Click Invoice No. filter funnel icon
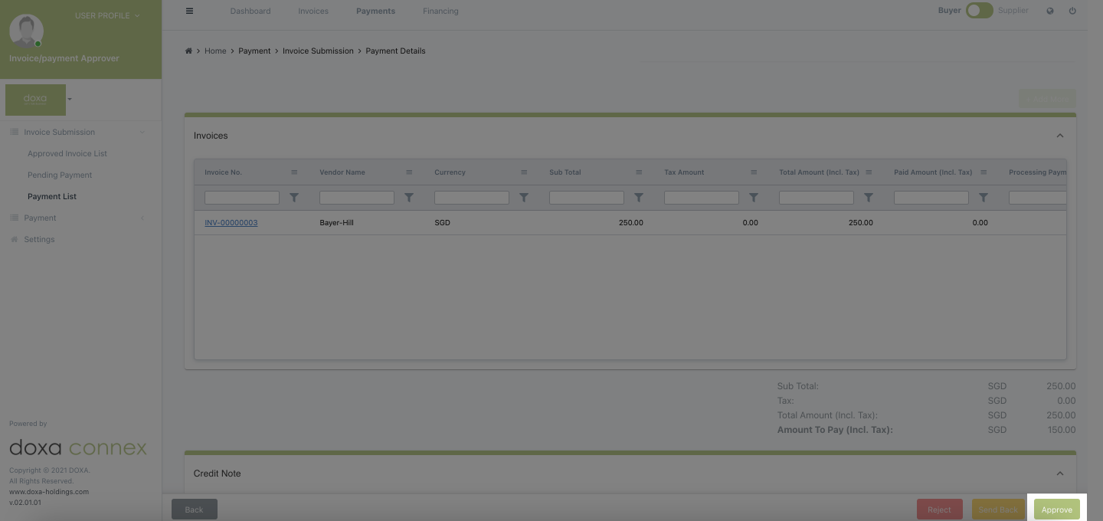 294,198
